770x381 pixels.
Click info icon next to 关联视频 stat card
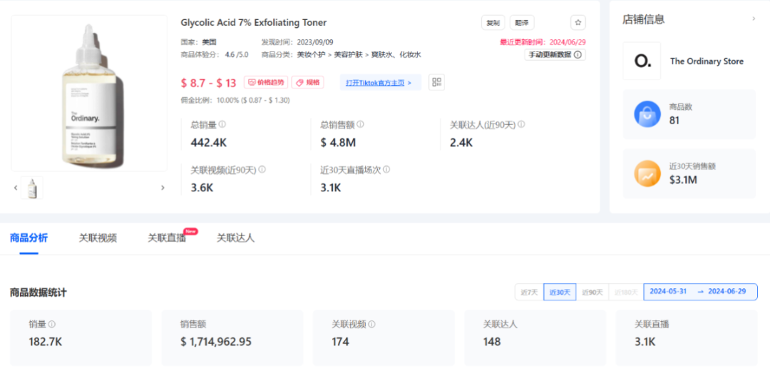pyautogui.click(x=371, y=325)
